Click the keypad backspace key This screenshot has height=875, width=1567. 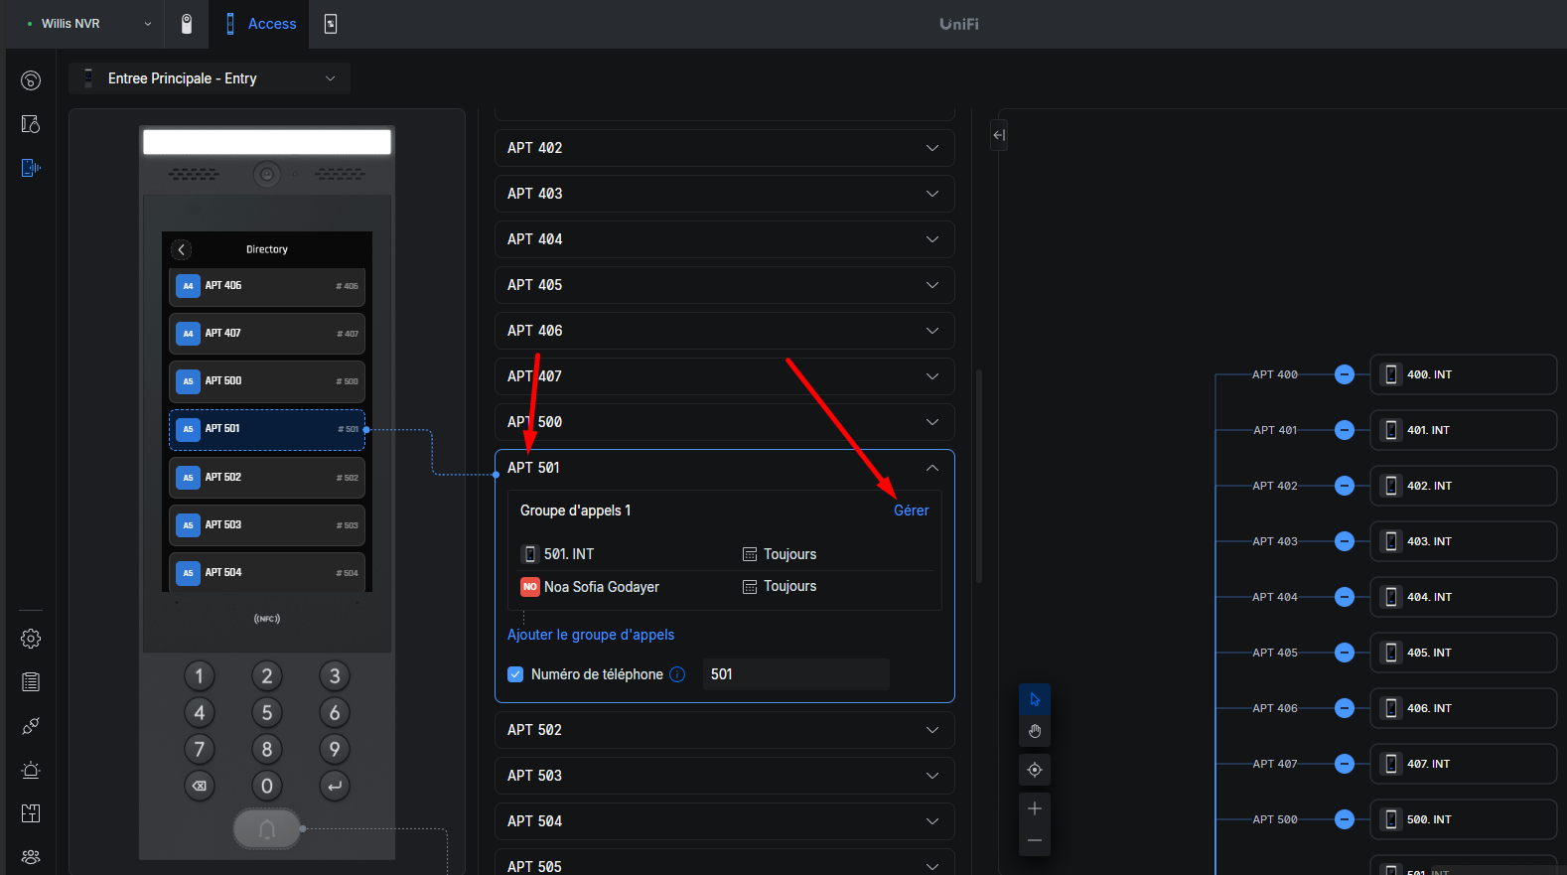coord(200,787)
